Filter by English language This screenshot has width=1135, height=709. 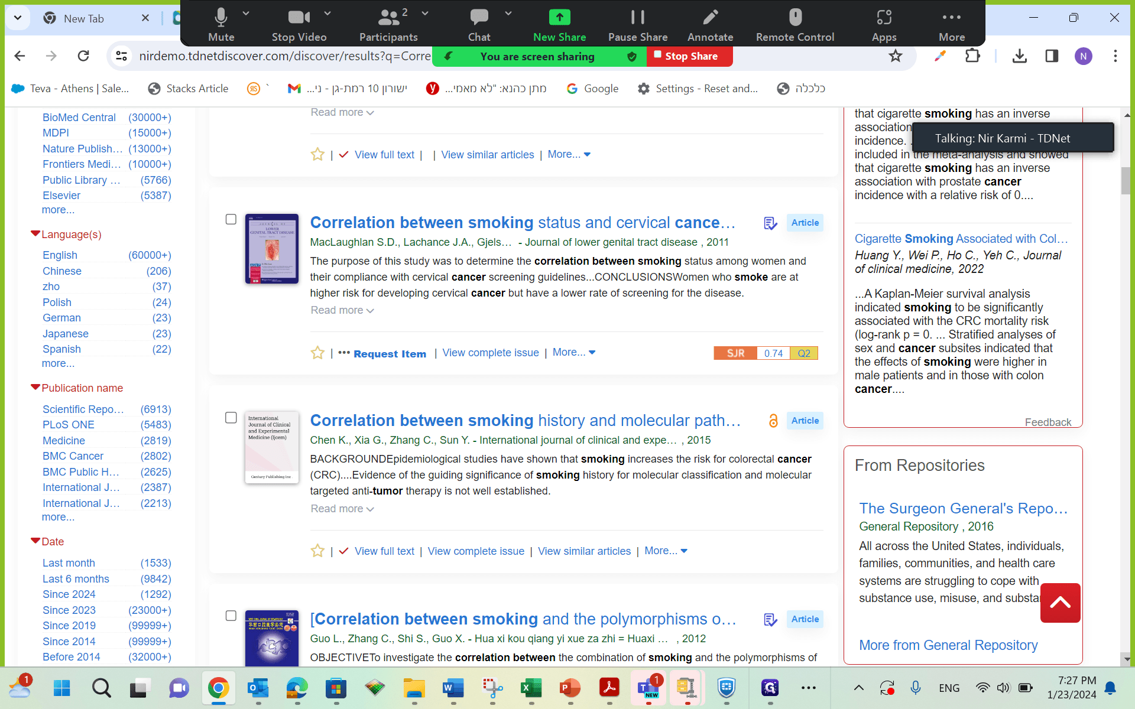(60, 255)
